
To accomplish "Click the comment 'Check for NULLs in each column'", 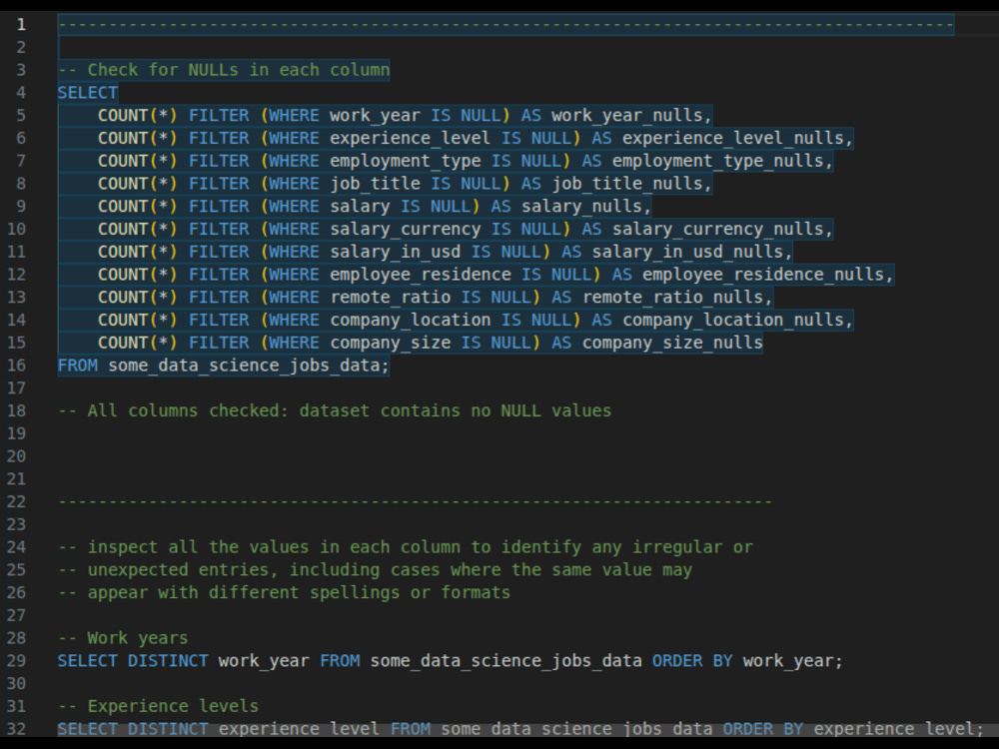I will [224, 70].
